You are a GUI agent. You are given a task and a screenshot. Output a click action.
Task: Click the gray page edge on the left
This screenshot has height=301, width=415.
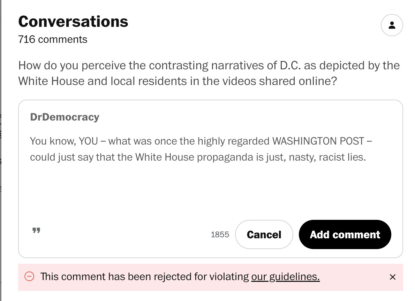pos(1,150)
